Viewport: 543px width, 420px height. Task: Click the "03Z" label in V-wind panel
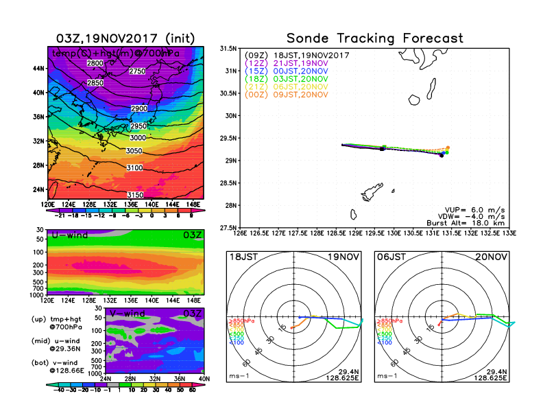pos(192,314)
